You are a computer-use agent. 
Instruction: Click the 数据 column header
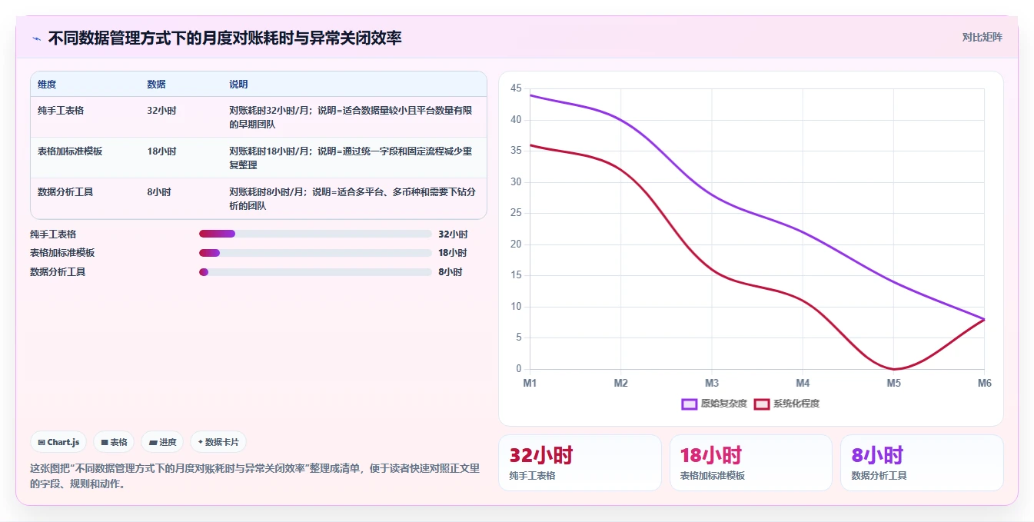click(156, 85)
